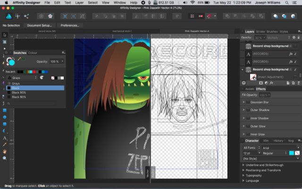The width and height of the screenshot is (302, 189).
Task: Click the Mask Layer icon in Layers panel
Action: pyautogui.click(x=261, y=83)
